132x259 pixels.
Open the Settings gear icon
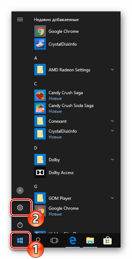point(20,208)
